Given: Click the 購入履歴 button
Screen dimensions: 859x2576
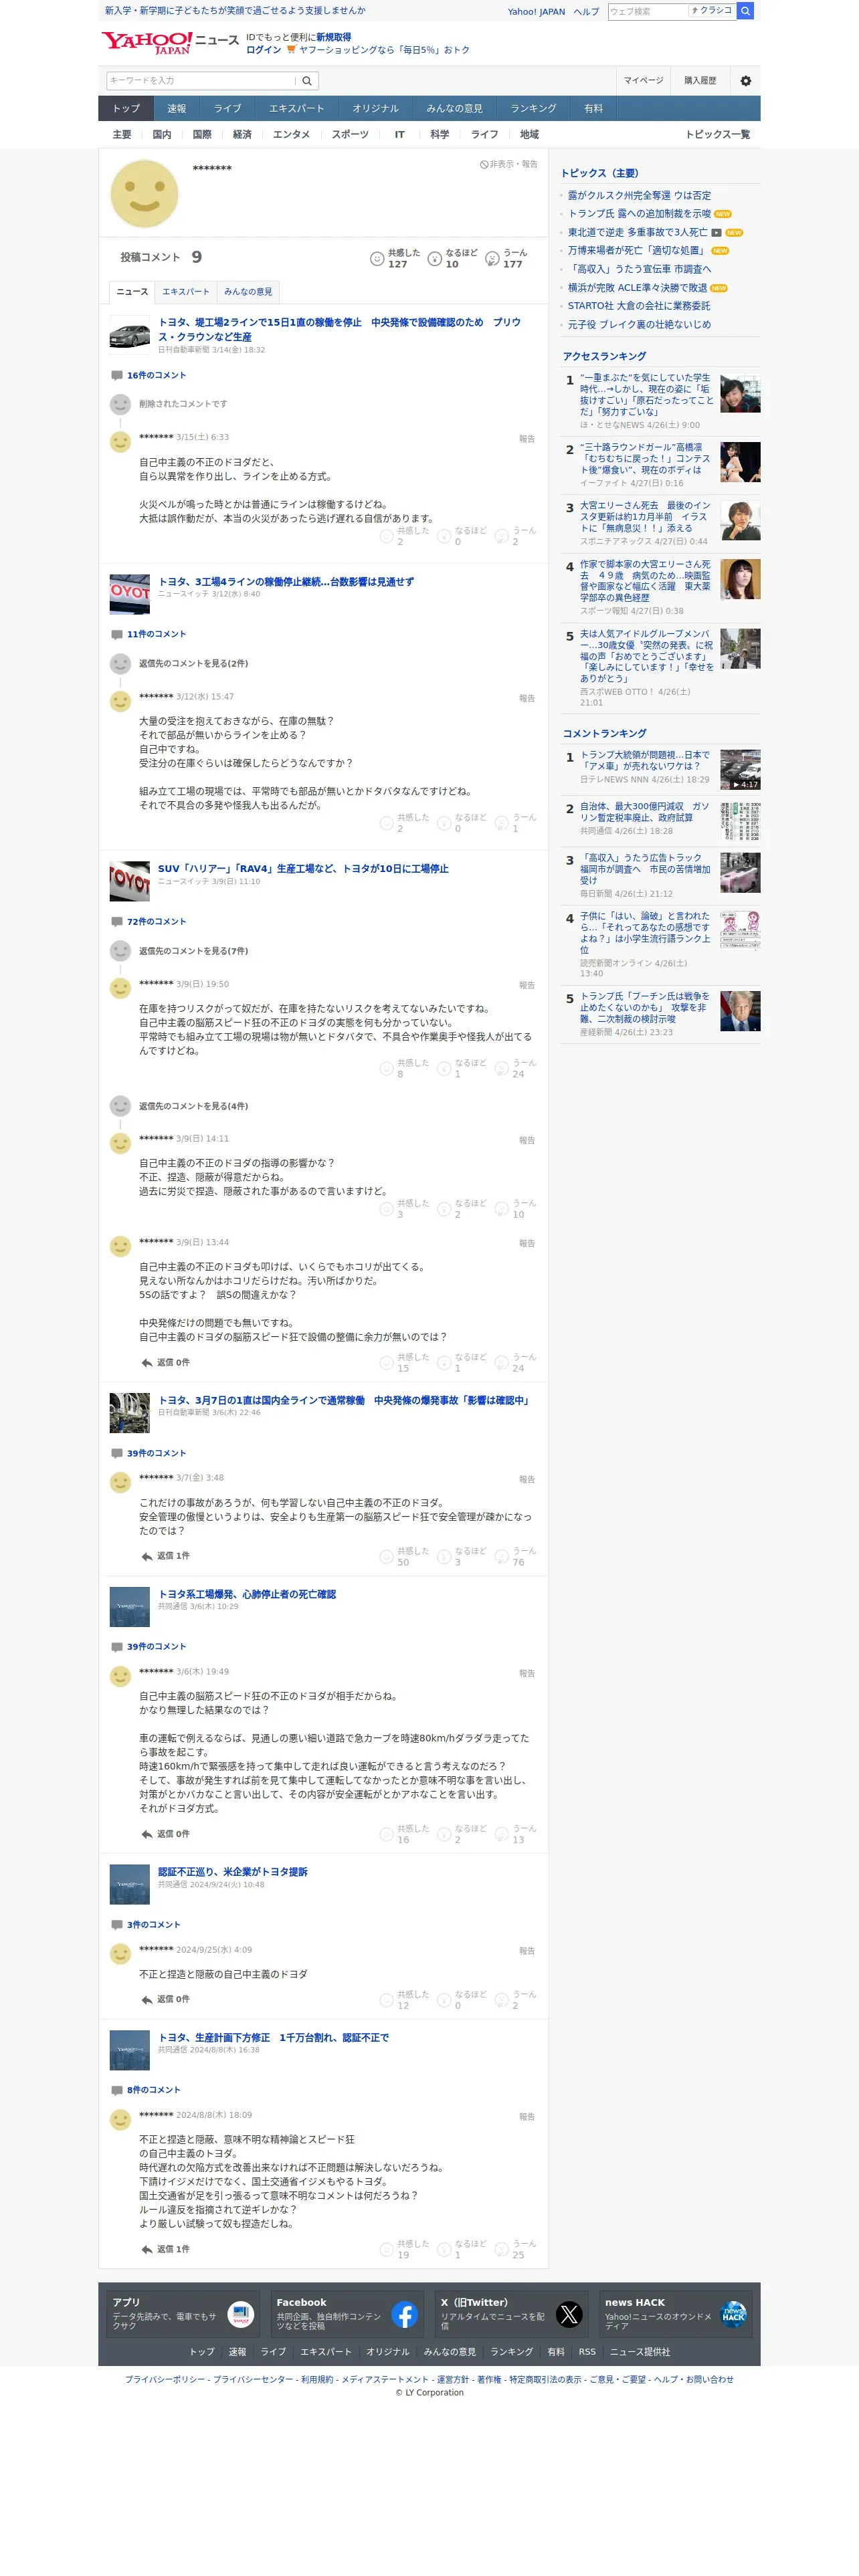Looking at the screenshot, I should 700,81.
